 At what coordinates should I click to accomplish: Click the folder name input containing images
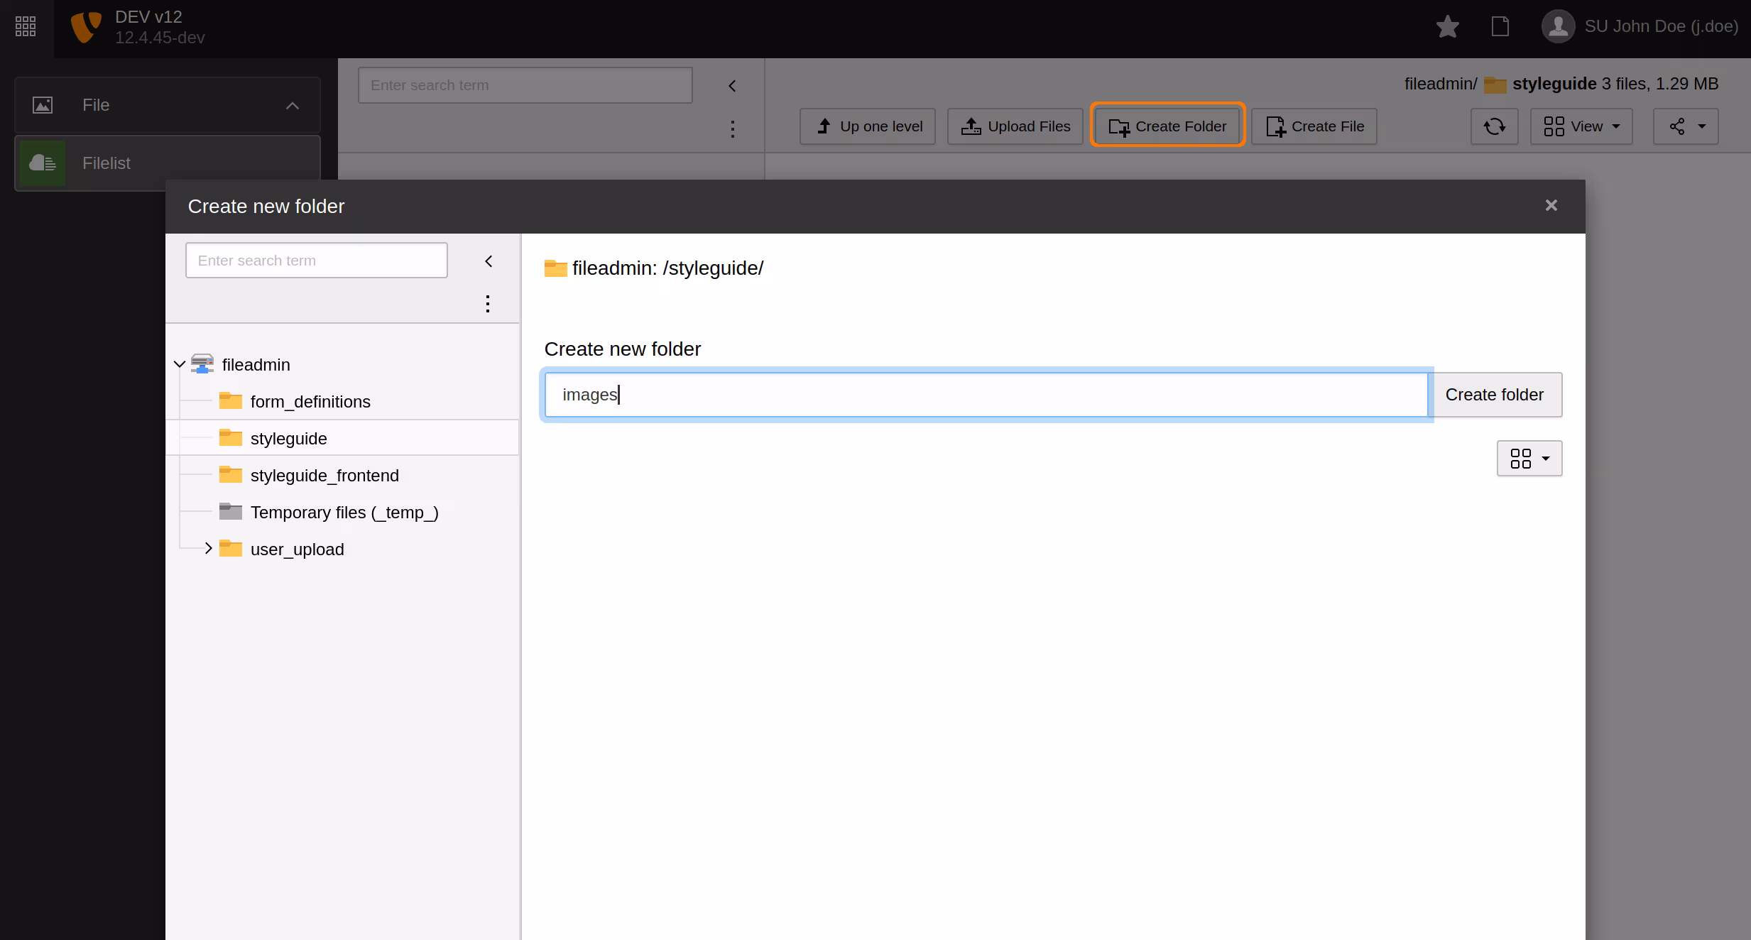[x=986, y=395]
